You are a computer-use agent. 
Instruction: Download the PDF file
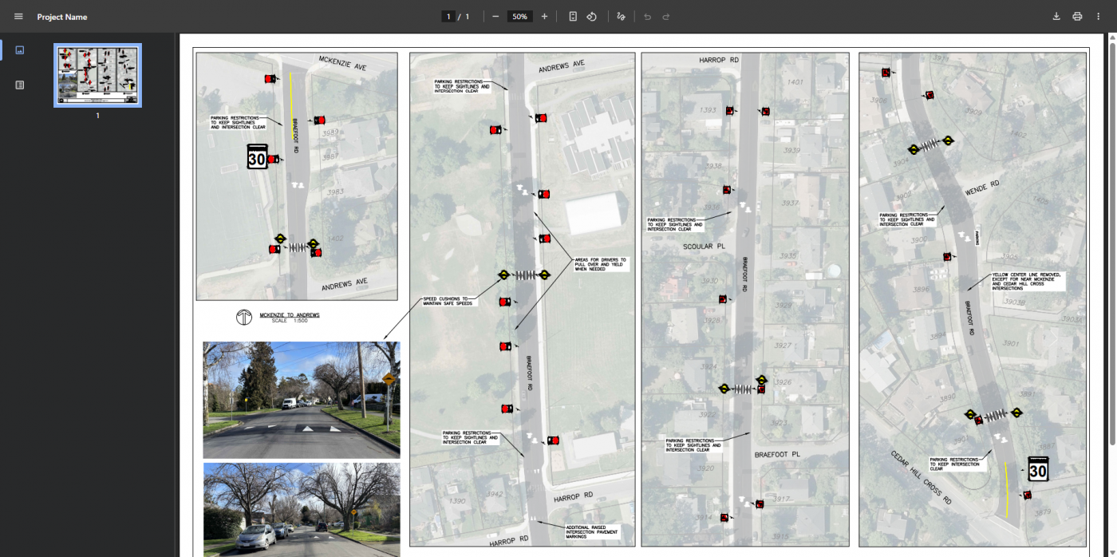point(1056,17)
